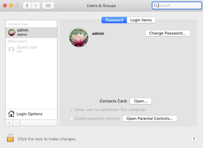Select Guest User in the sidebar
Screen dimensions: 203x148
[31, 49]
